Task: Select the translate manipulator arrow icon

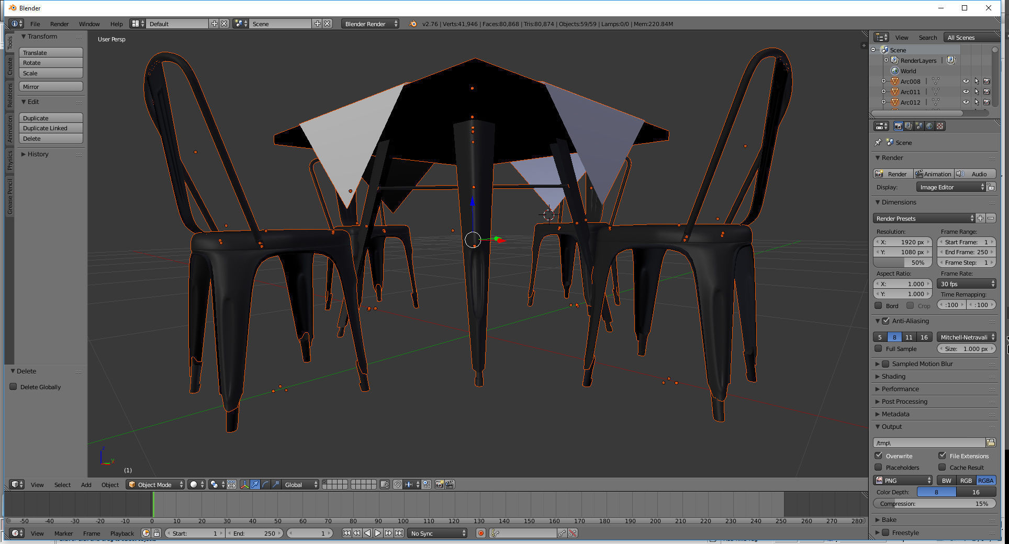Action: (x=255, y=484)
